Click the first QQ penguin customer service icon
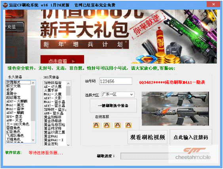The height and width of the screenshot is (169, 223). click(96, 125)
